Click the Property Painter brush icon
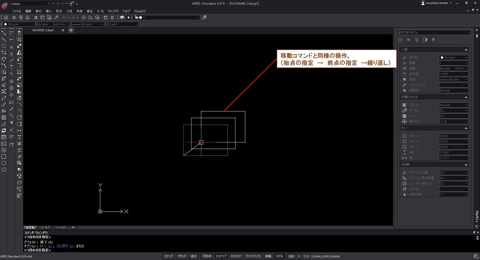480x260 pixels. [x=56, y=18]
